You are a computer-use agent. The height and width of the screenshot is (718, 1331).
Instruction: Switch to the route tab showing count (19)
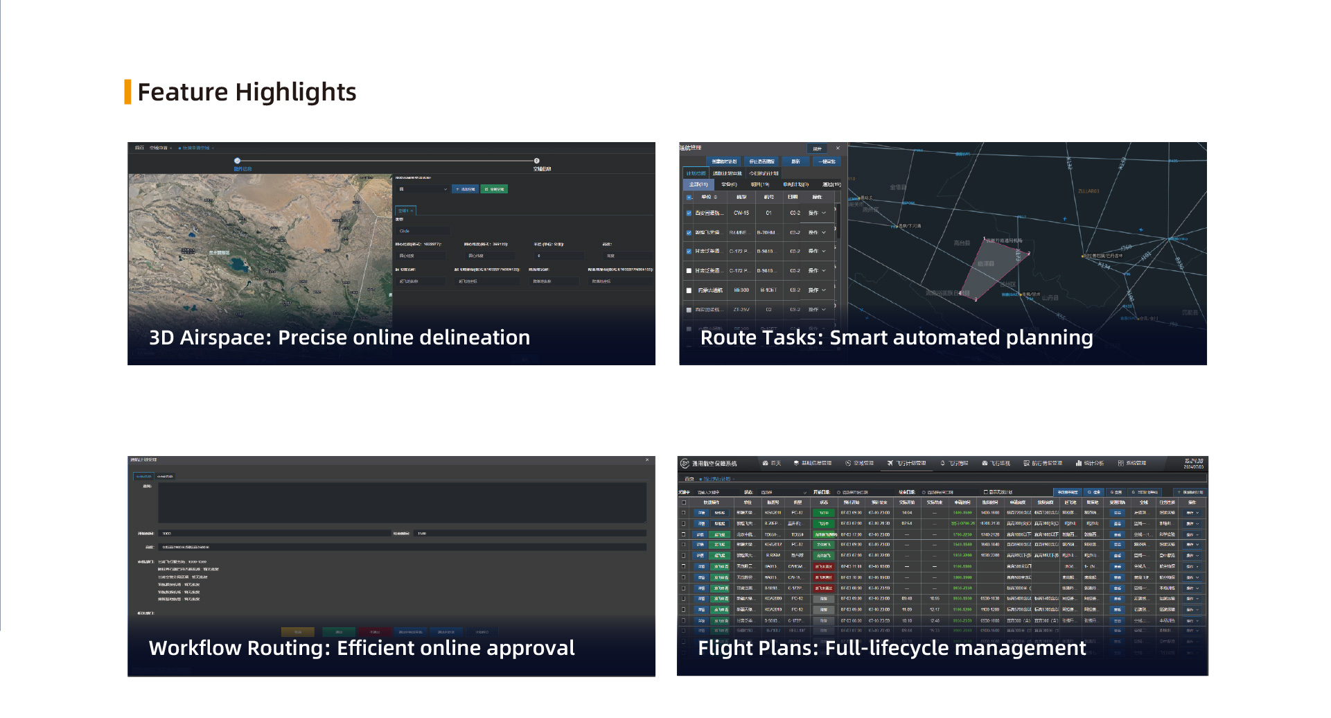click(x=759, y=184)
